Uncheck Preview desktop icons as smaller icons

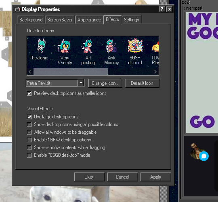tap(29, 93)
